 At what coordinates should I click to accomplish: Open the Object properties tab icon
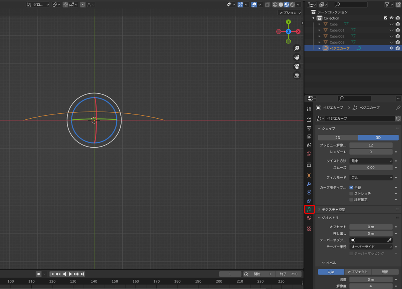tap(309, 176)
